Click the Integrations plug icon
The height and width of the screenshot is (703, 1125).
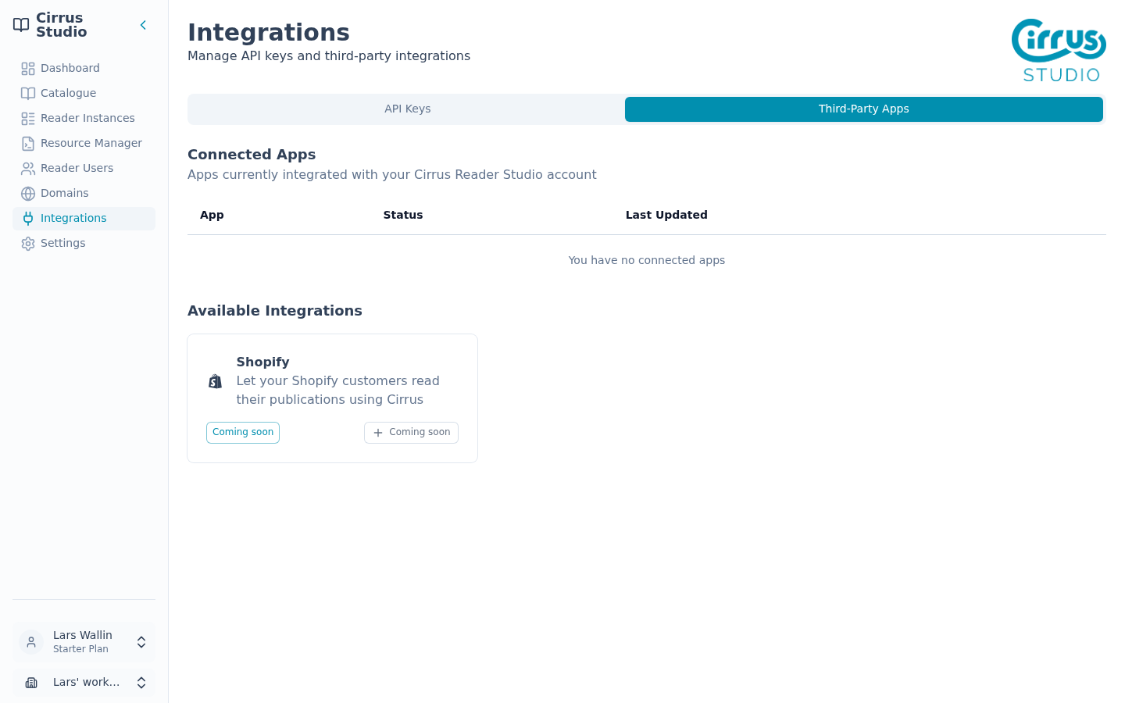[28, 219]
